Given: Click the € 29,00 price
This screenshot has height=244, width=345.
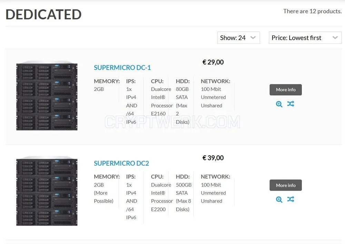Looking at the screenshot, I should coord(213,62).
